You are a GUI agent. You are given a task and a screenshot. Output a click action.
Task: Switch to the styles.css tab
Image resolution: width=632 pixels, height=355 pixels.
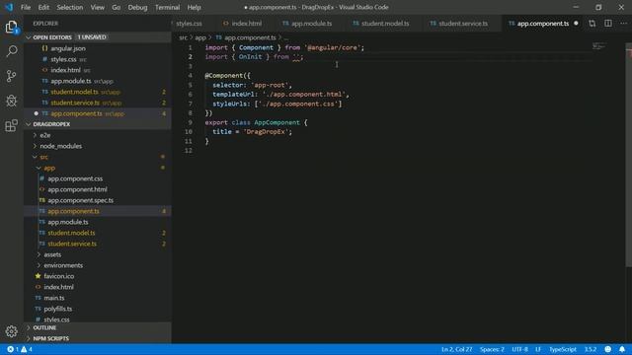tap(189, 24)
